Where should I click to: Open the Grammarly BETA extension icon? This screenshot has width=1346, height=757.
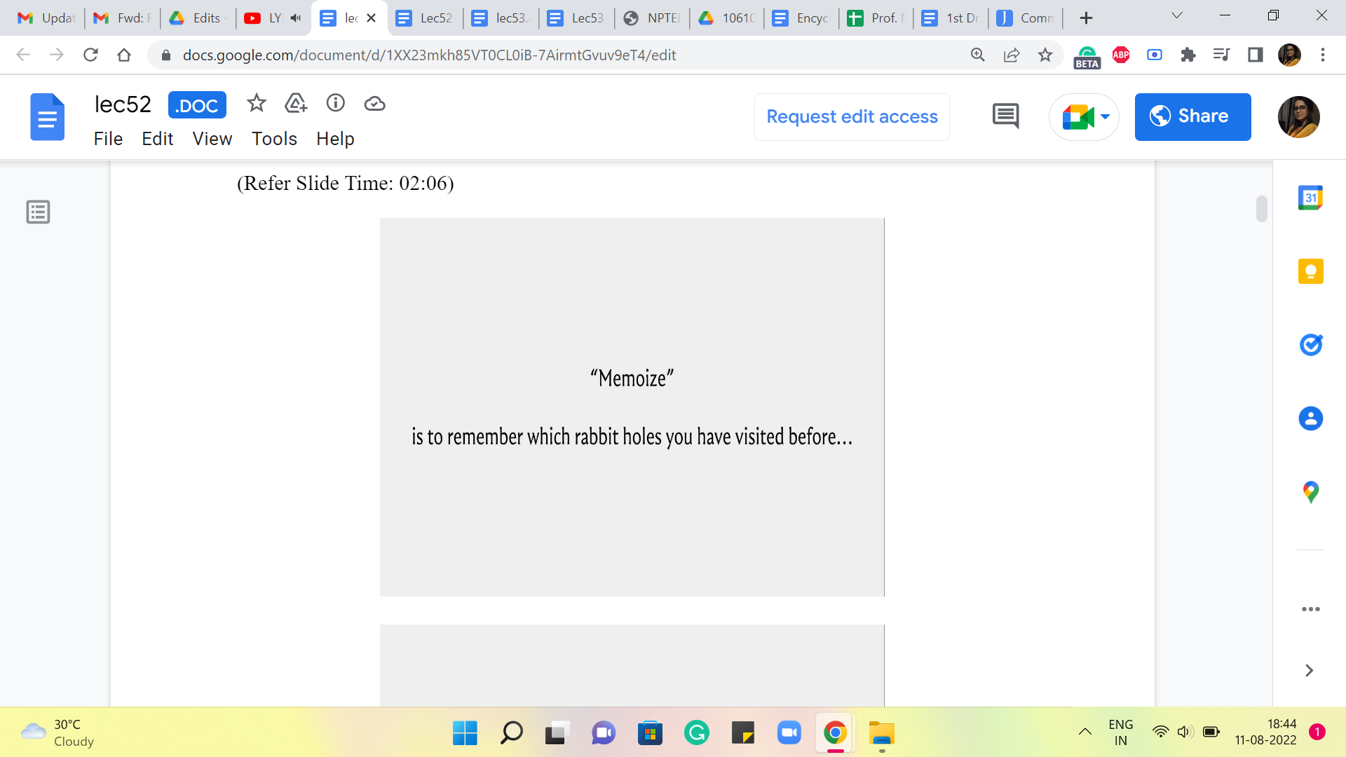coord(1087,56)
